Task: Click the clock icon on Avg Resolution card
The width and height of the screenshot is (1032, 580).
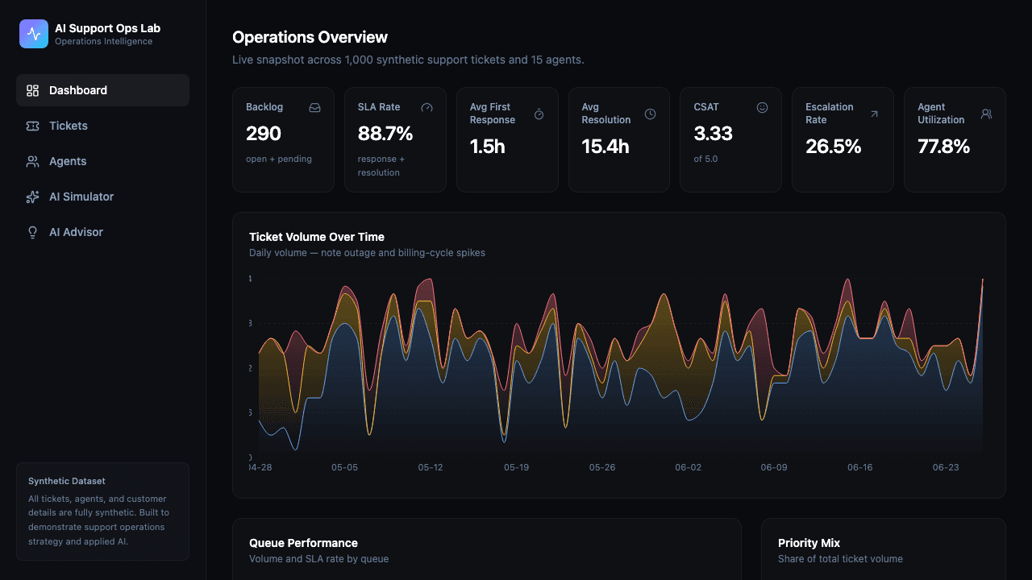Action: click(651, 114)
